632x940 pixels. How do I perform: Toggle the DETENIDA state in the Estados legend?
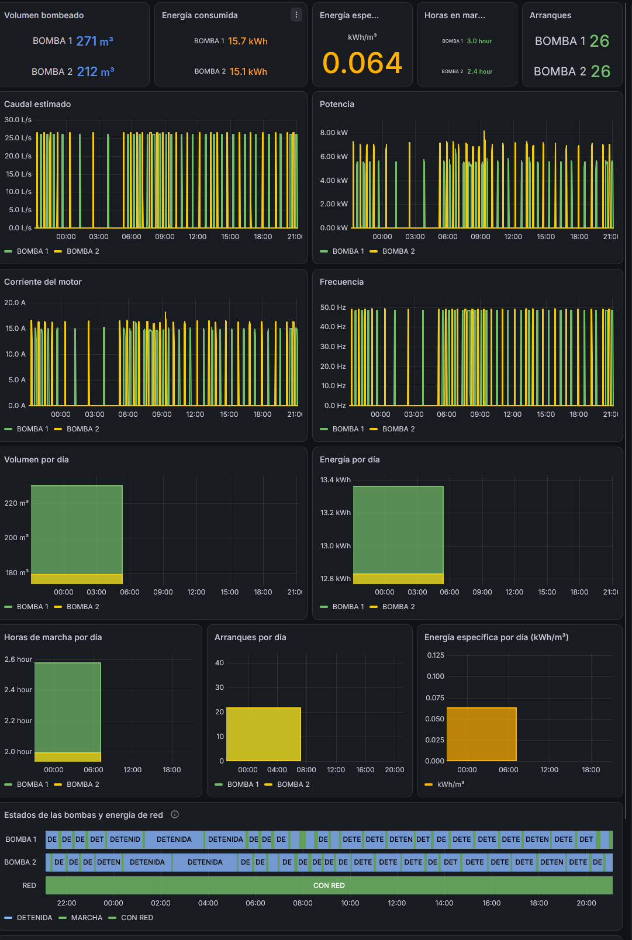(x=34, y=918)
